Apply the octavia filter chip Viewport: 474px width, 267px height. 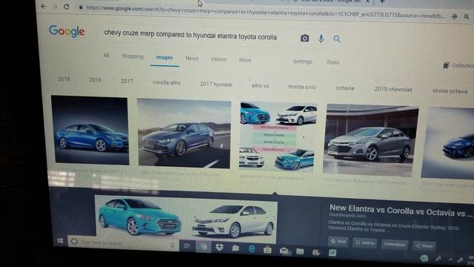(x=345, y=88)
